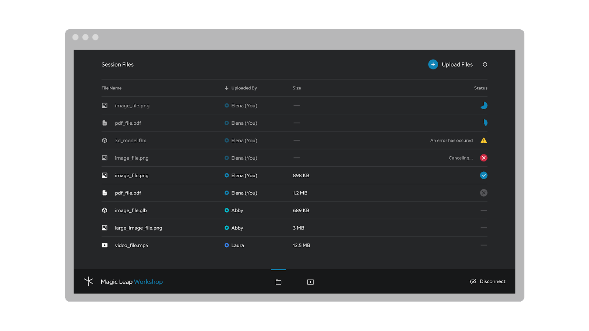589x331 pixels.
Task: Click the warning icon on 3d_model.fbx
Action: (484, 140)
